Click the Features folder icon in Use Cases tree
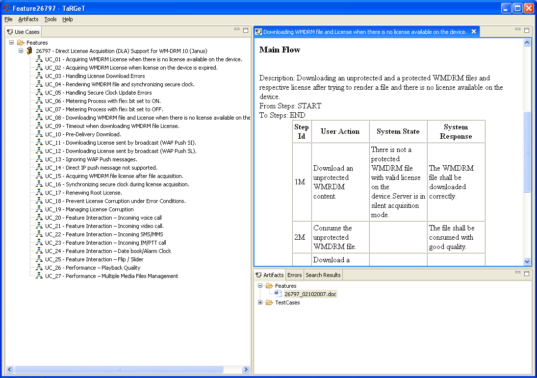This screenshot has width=537, height=378. tap(21, 43)
